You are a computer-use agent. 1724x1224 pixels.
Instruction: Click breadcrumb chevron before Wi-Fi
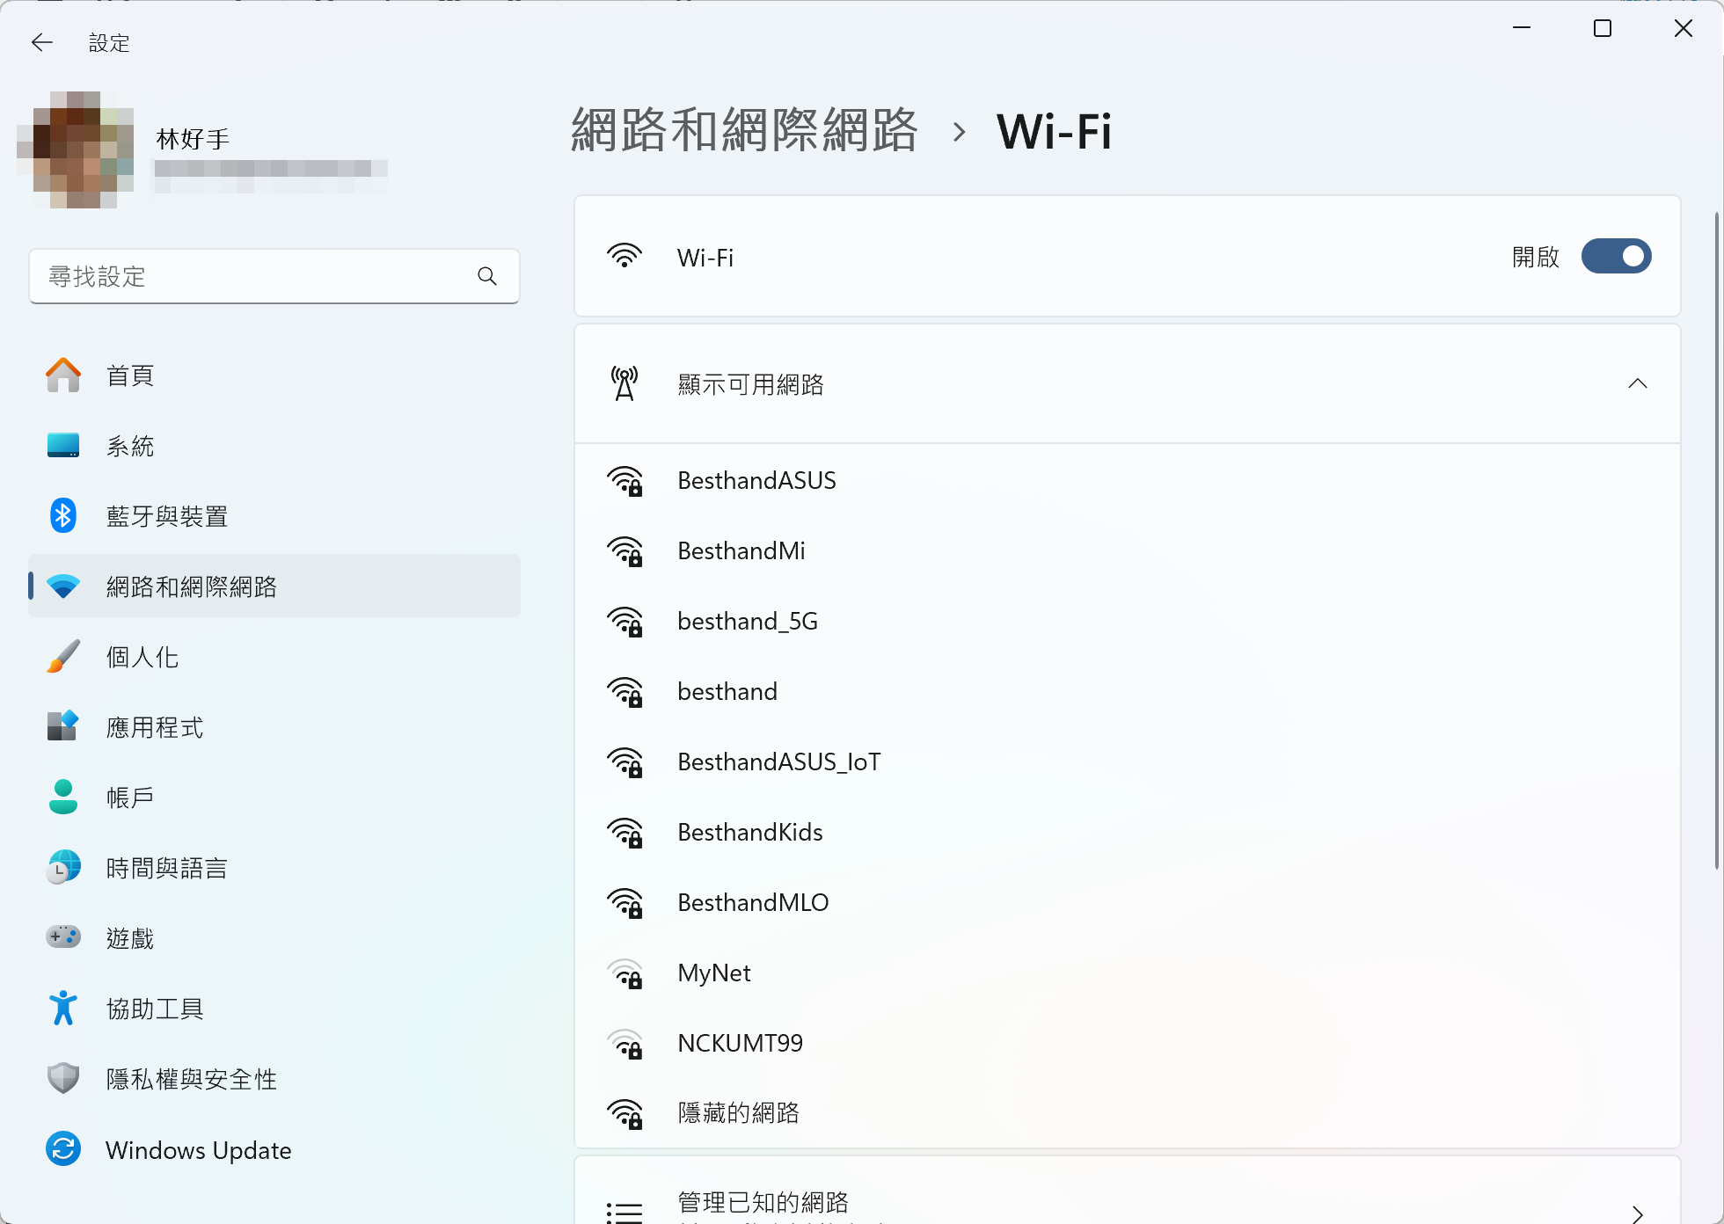(x=959, y=132)
